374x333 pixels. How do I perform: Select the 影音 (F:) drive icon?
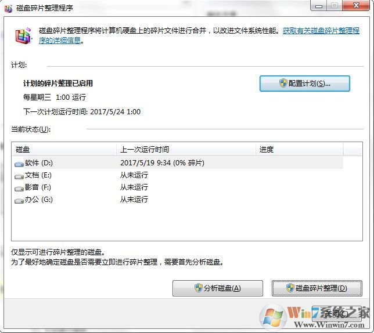click(19, 189)
